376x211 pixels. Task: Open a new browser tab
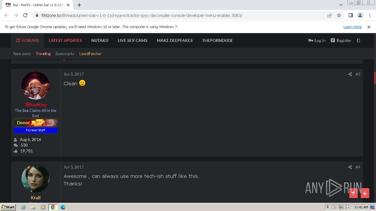[79, 5]
